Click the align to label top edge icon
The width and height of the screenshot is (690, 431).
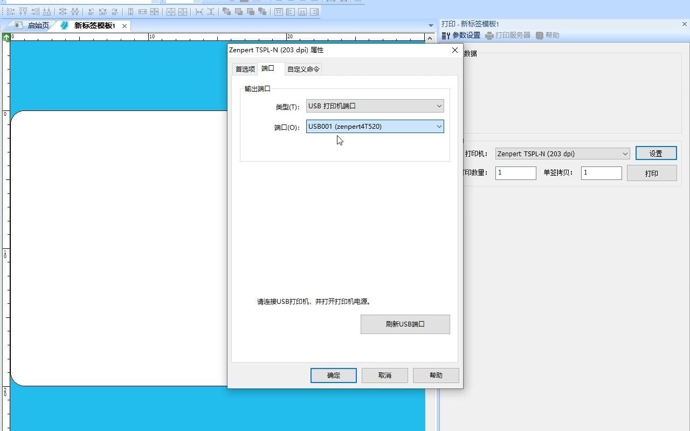(279, 11)
